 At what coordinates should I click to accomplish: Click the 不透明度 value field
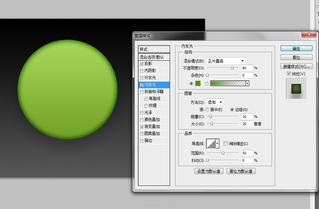[x=247, y=68]
